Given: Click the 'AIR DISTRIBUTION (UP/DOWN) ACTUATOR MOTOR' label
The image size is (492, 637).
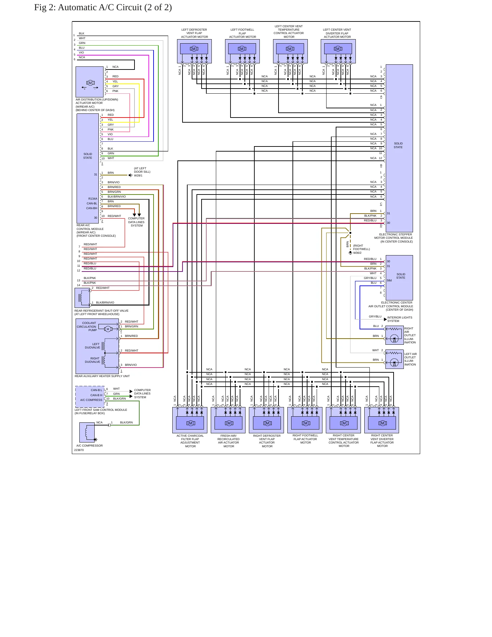Looking at the screenshot, I should point(97,101).
